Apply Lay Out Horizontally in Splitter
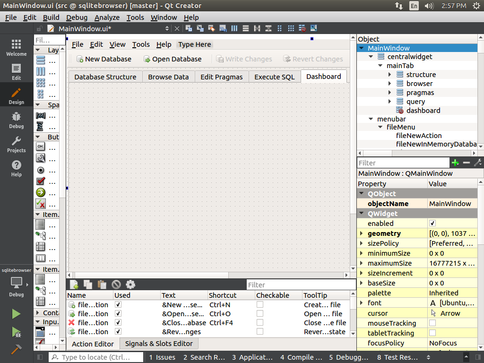Viewport: 484px width, 363px height. 257,28
